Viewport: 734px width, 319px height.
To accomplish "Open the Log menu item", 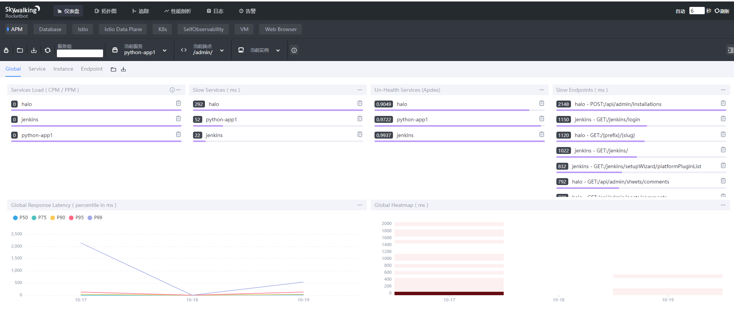I will tap(215, 11).
